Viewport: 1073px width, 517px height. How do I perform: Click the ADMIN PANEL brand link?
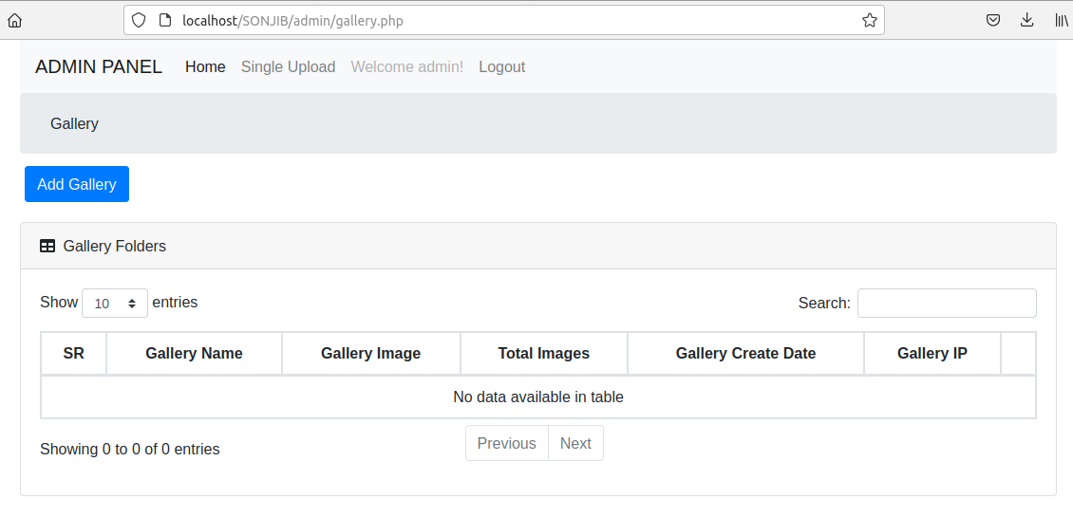click(99, 67)
